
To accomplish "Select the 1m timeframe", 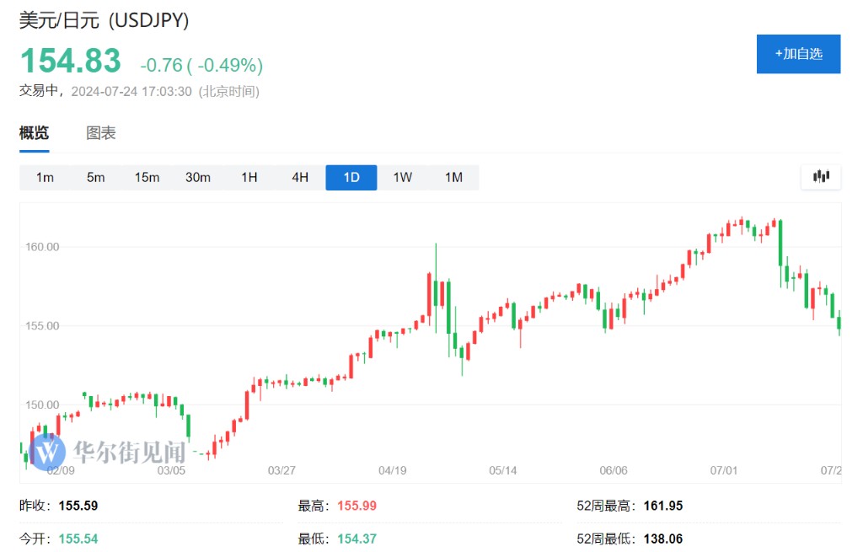I will pos(45,177).
